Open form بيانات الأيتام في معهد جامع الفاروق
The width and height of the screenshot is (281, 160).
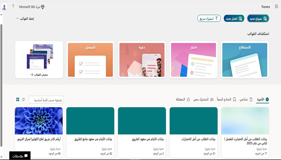coord(90,132)
